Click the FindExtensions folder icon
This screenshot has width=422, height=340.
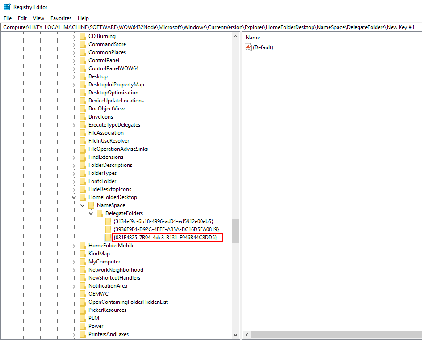pos(83,157)
